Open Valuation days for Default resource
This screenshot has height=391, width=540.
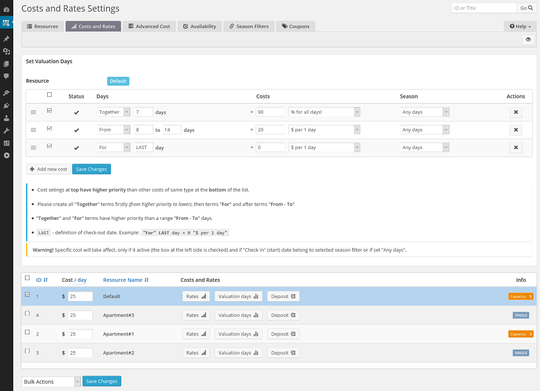pyautogui.click(x=238, y=297)
